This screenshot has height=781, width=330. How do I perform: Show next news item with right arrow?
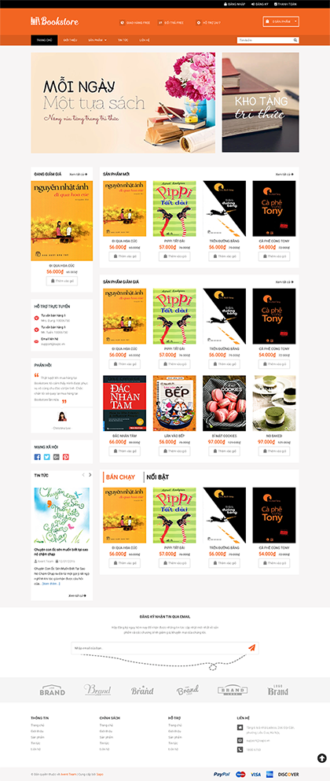pos(90,475)
